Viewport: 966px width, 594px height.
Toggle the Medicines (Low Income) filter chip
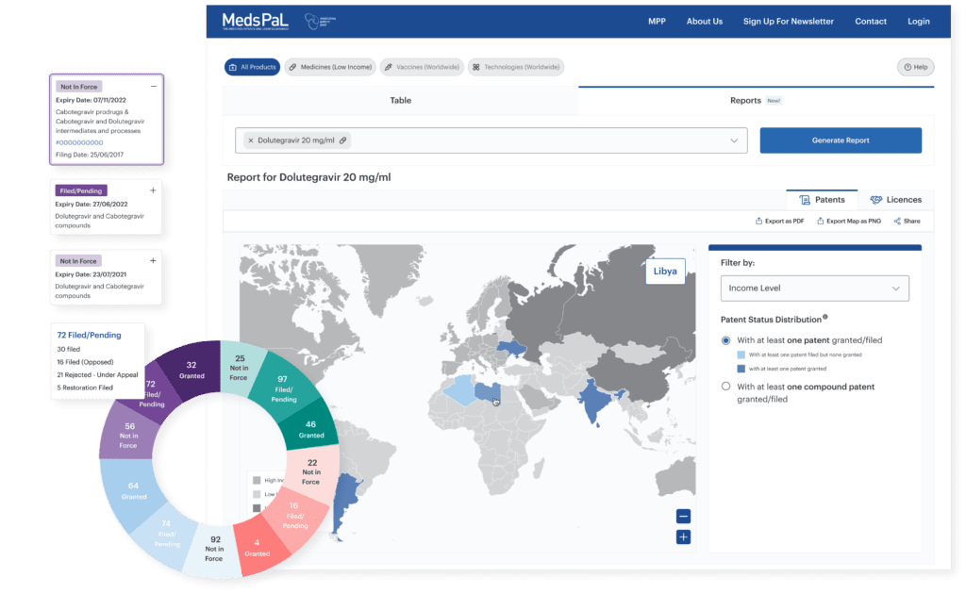330,67
